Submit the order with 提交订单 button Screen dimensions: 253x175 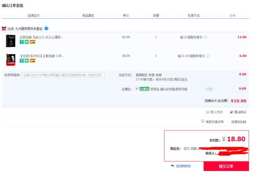point(226,166)
